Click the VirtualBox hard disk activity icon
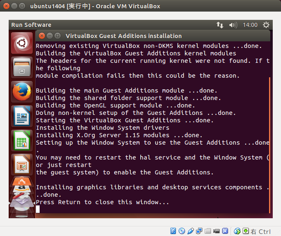Screen dimensions: 281x236 click(173, 231)
